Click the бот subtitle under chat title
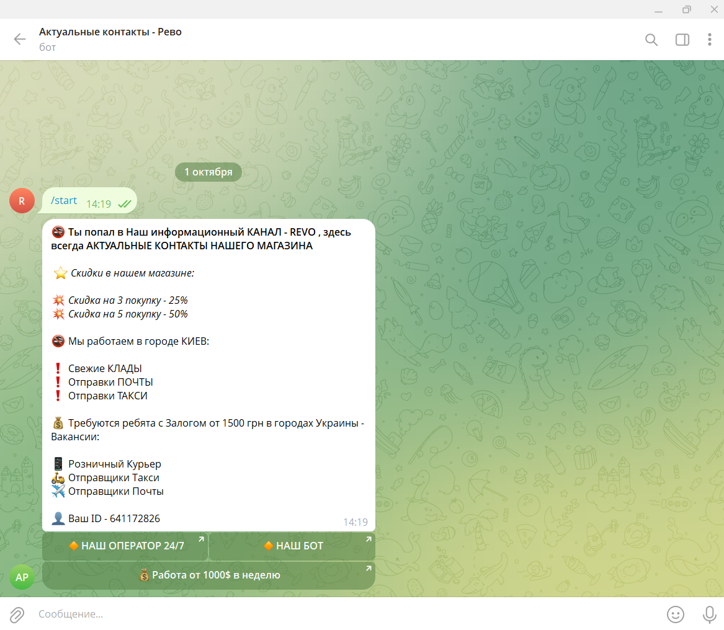The width and height of the screenshot is (724, 630). (48, 47)
